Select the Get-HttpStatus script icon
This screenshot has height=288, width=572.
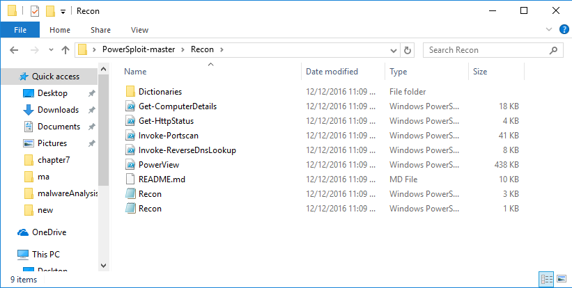(130, 121)
